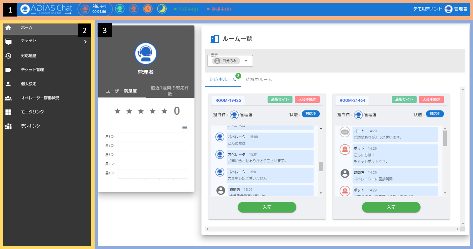The image size is (473, 249).
Task: Click the ROOM-21464 chat scrollbar thumb
Action: (445, 138)
